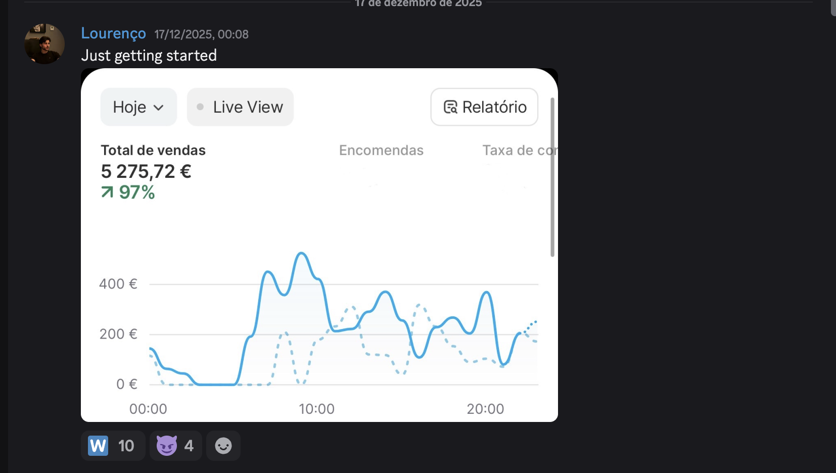This screenshot has height=473, width=836.
Task: Open the Hoje date range dropdown
Action: click(x=138, y=107)
